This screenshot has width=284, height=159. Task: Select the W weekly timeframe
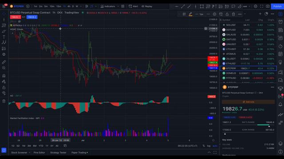tap(77, 6)
